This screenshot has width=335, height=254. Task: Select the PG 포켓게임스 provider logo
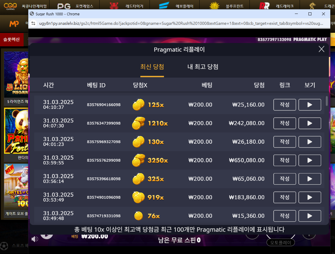click(64, 6)
